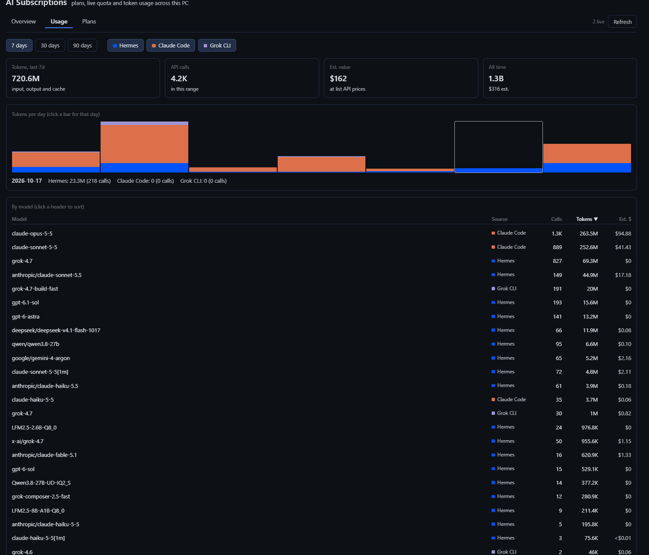Click the $17.18 estimate value
649x555 pixels.
tap(623, 275)
